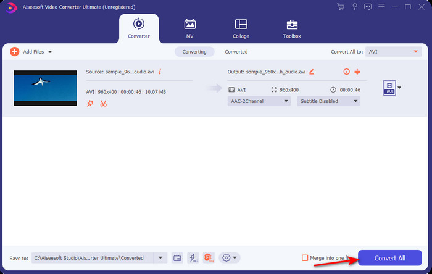Open the cut scissors tool

(x=103, y=104)
